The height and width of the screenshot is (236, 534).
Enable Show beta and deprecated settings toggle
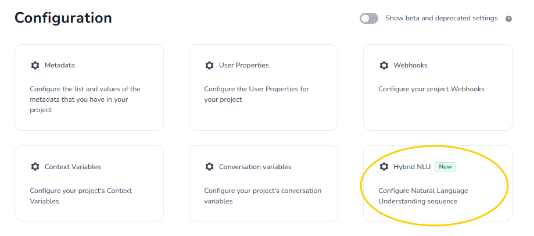(x=369, y=19)
